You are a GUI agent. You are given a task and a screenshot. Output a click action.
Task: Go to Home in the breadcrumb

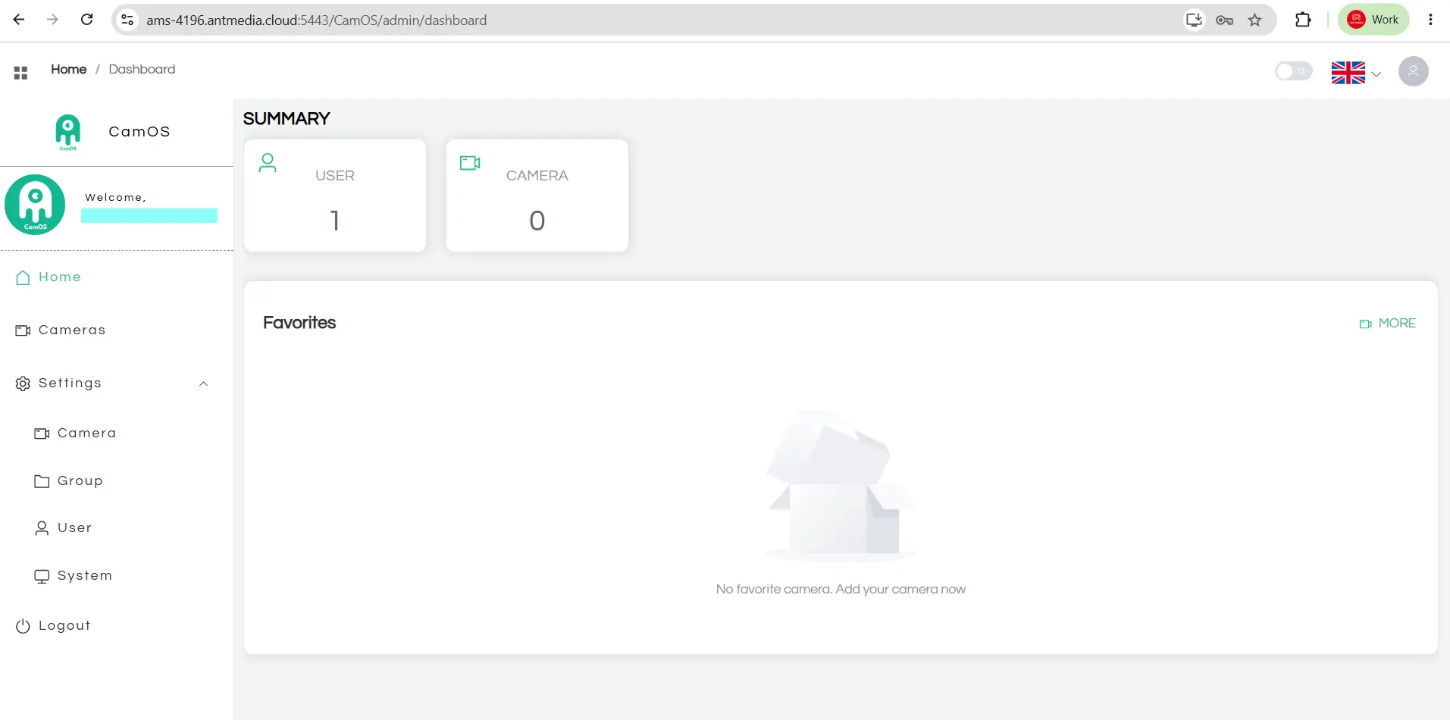point(68,69)
